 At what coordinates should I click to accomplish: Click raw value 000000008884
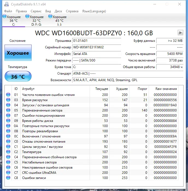[x=165, y=121]
